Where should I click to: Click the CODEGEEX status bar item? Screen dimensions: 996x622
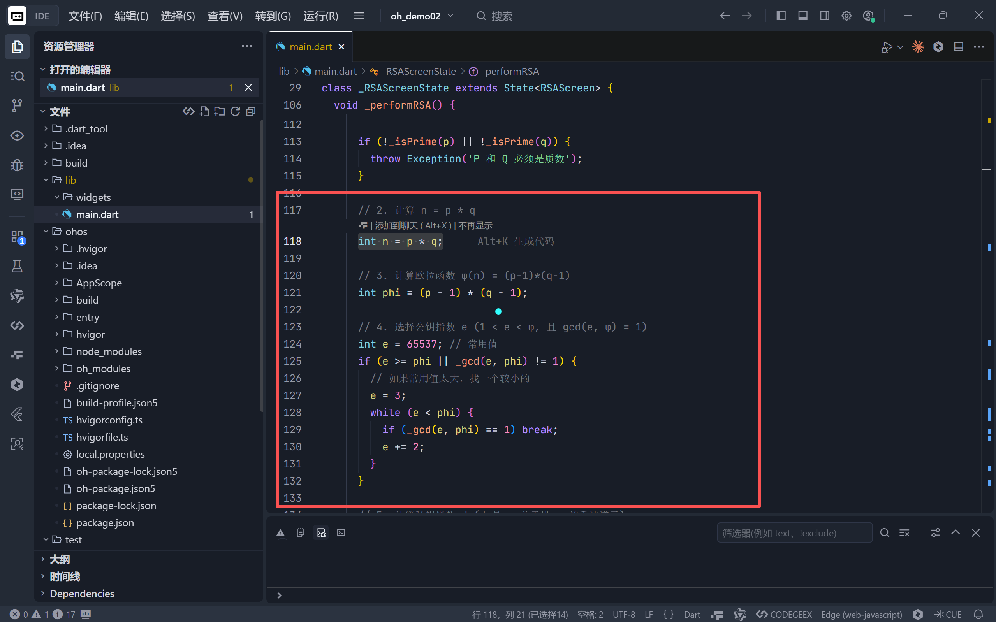click(x=784, y=614)
